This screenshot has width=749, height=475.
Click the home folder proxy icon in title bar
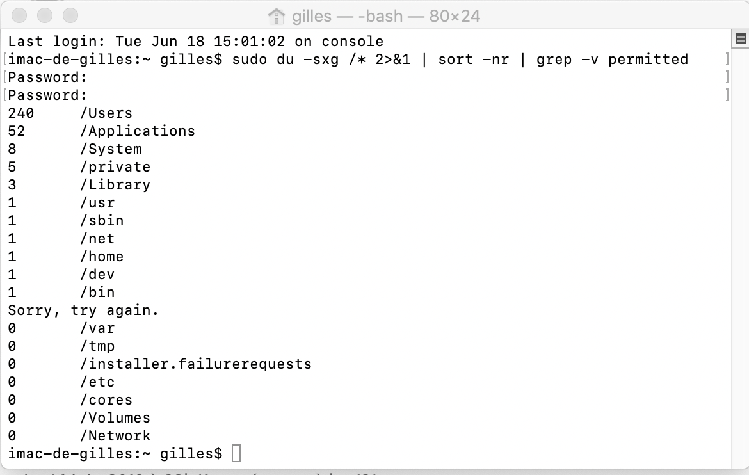276,16
